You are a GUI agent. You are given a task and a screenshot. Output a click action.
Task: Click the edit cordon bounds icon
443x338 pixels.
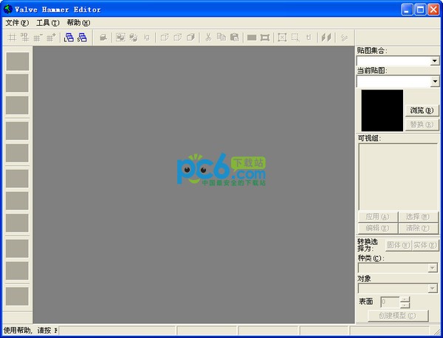[265, 38]
